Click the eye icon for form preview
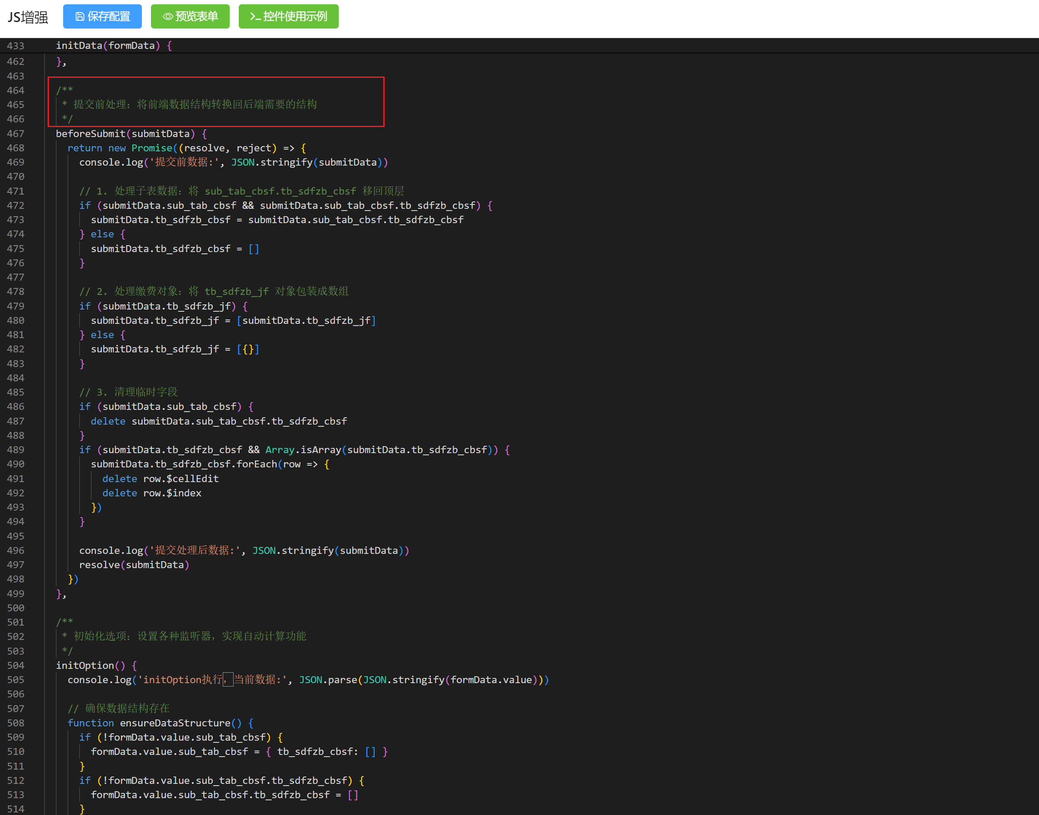The image size is (1039, 815). point(167,17)
